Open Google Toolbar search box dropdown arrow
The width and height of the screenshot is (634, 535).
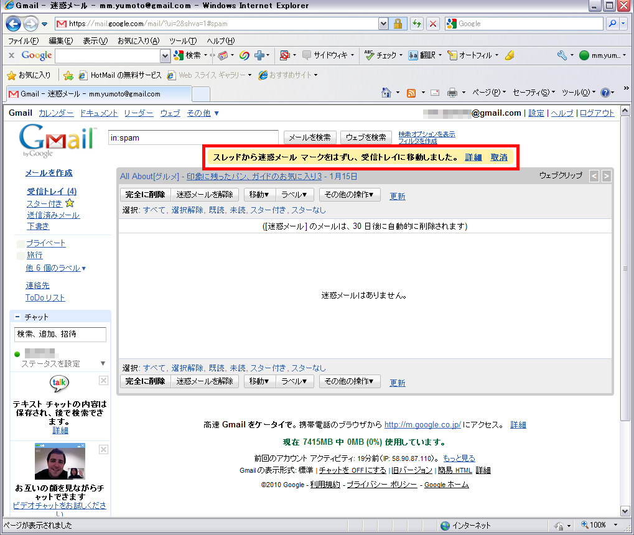(x=165, y=56)
